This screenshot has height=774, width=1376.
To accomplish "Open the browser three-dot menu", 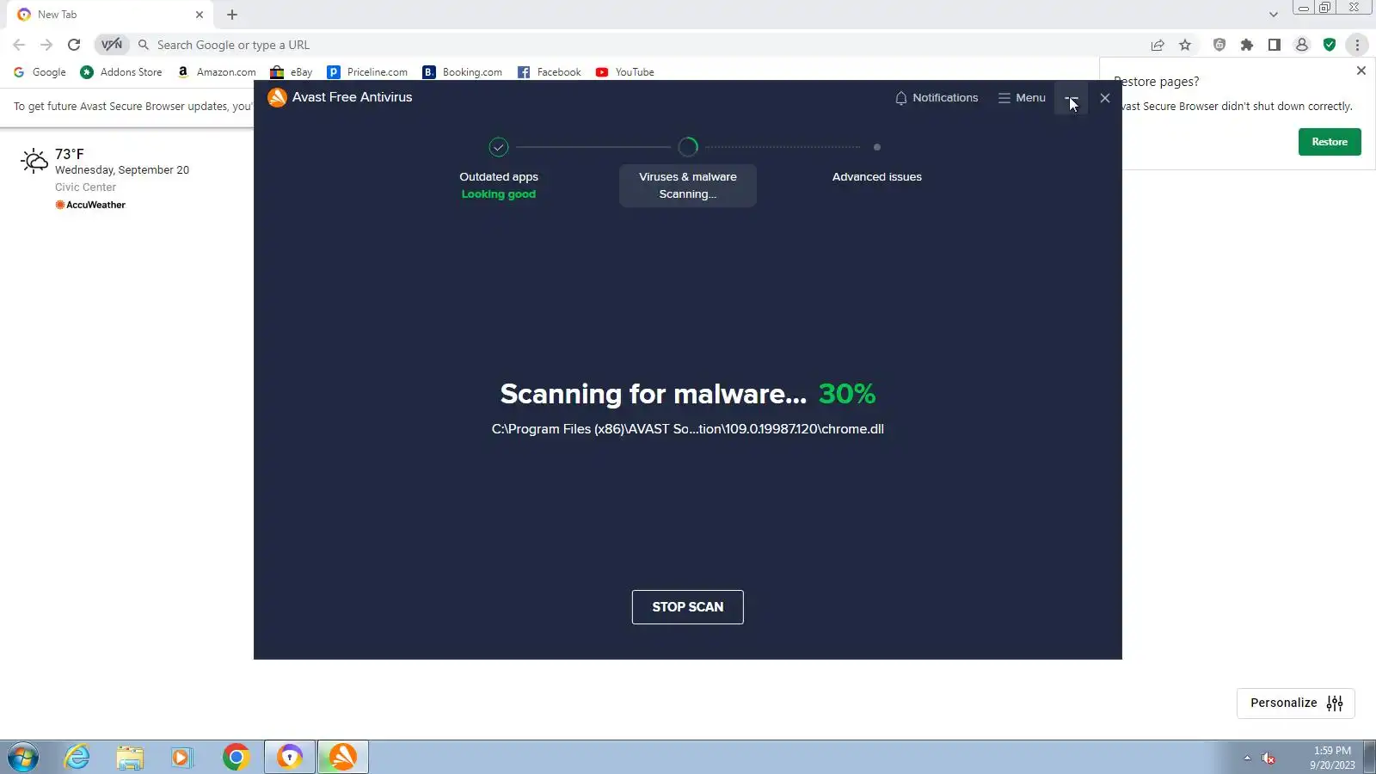I will click(x=1357, y=45).
